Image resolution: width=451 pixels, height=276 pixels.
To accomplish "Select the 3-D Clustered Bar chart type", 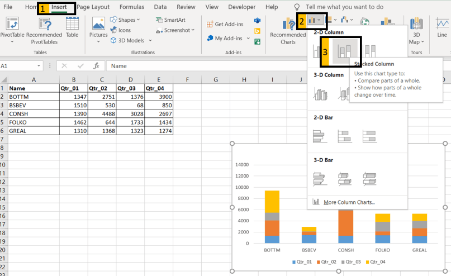I will (320, 179).
